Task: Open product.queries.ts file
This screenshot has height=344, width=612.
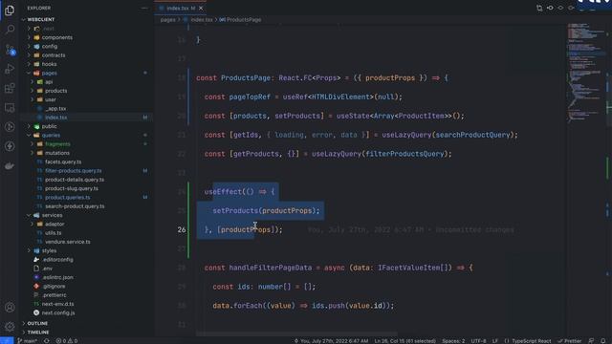Action: coord(68,198)
